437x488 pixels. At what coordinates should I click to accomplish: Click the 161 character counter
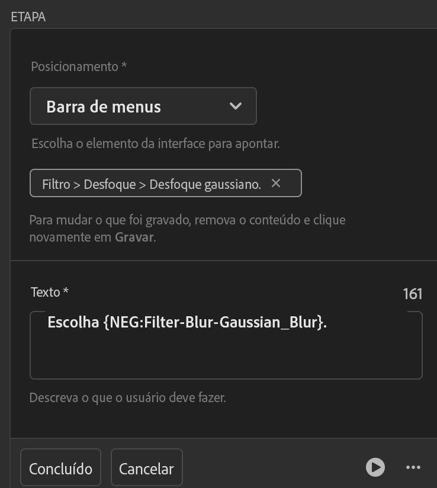(x=412, y=294)
